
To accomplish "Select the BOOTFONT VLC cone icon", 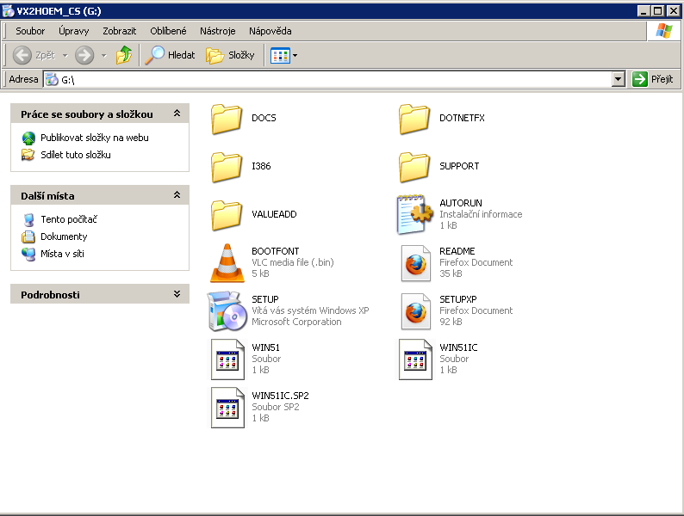I will 227,262.
